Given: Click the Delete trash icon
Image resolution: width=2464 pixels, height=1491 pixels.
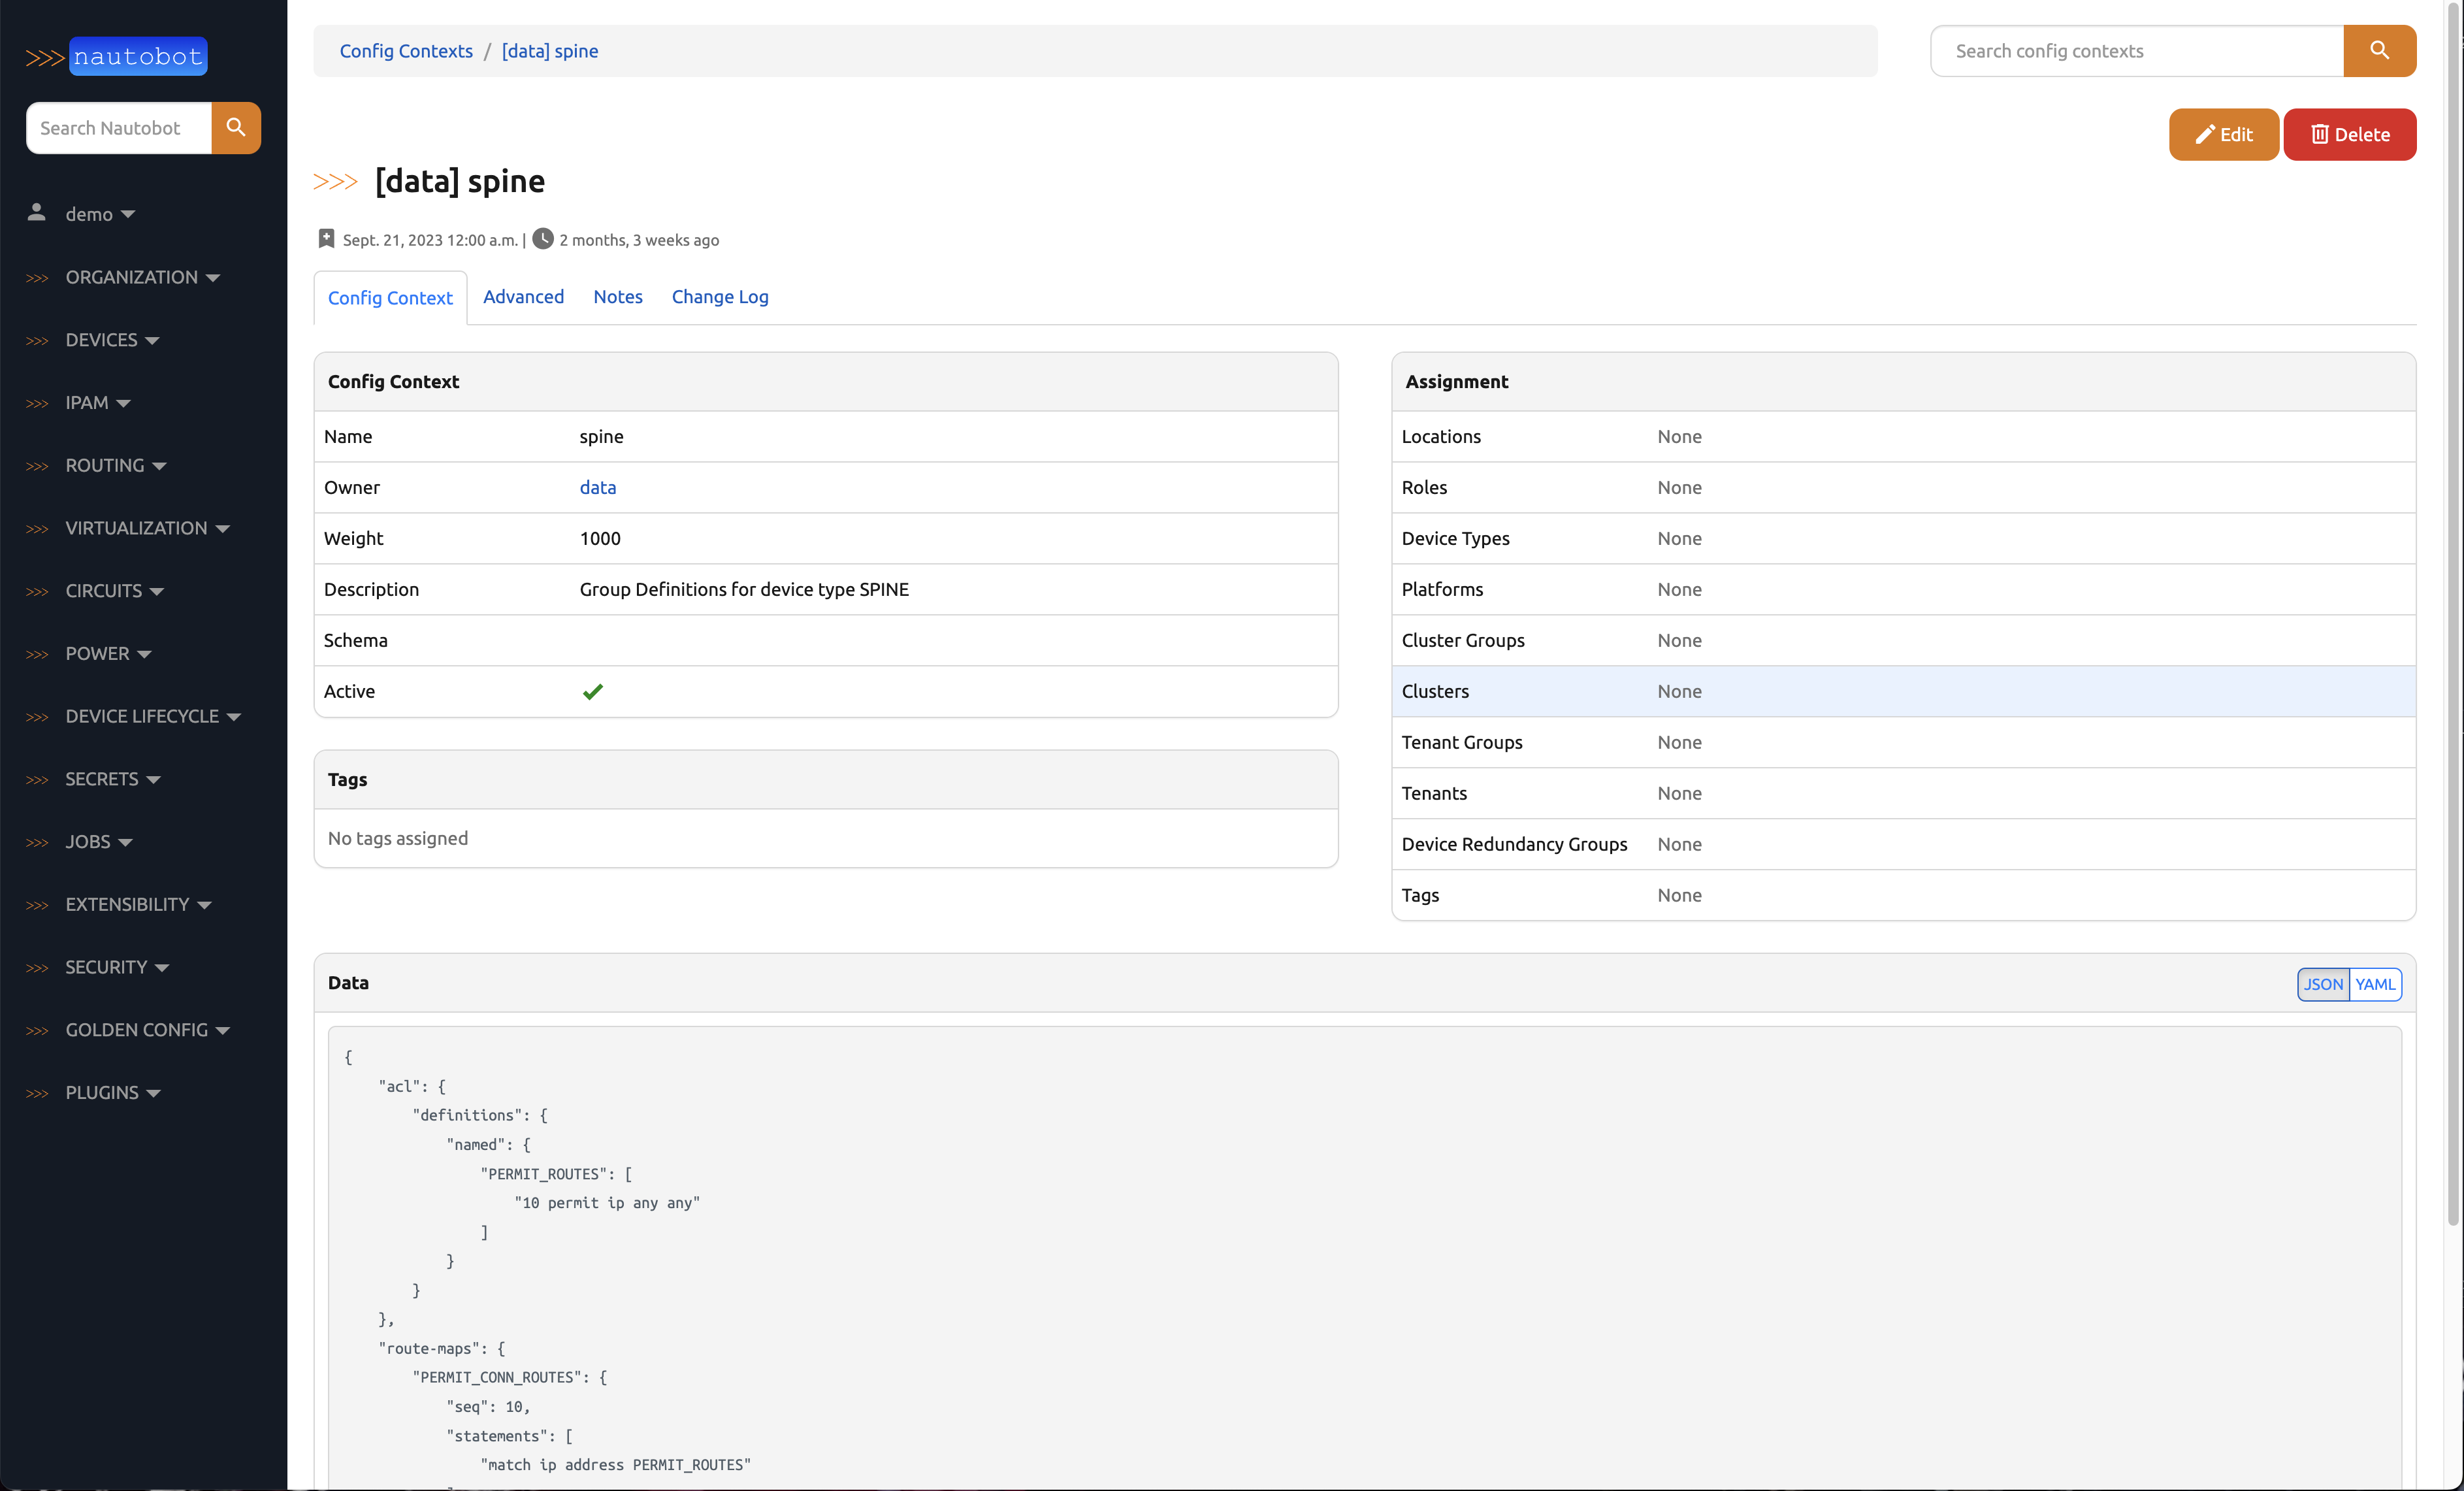Looking at the screenshot, I should (2320, 134).
